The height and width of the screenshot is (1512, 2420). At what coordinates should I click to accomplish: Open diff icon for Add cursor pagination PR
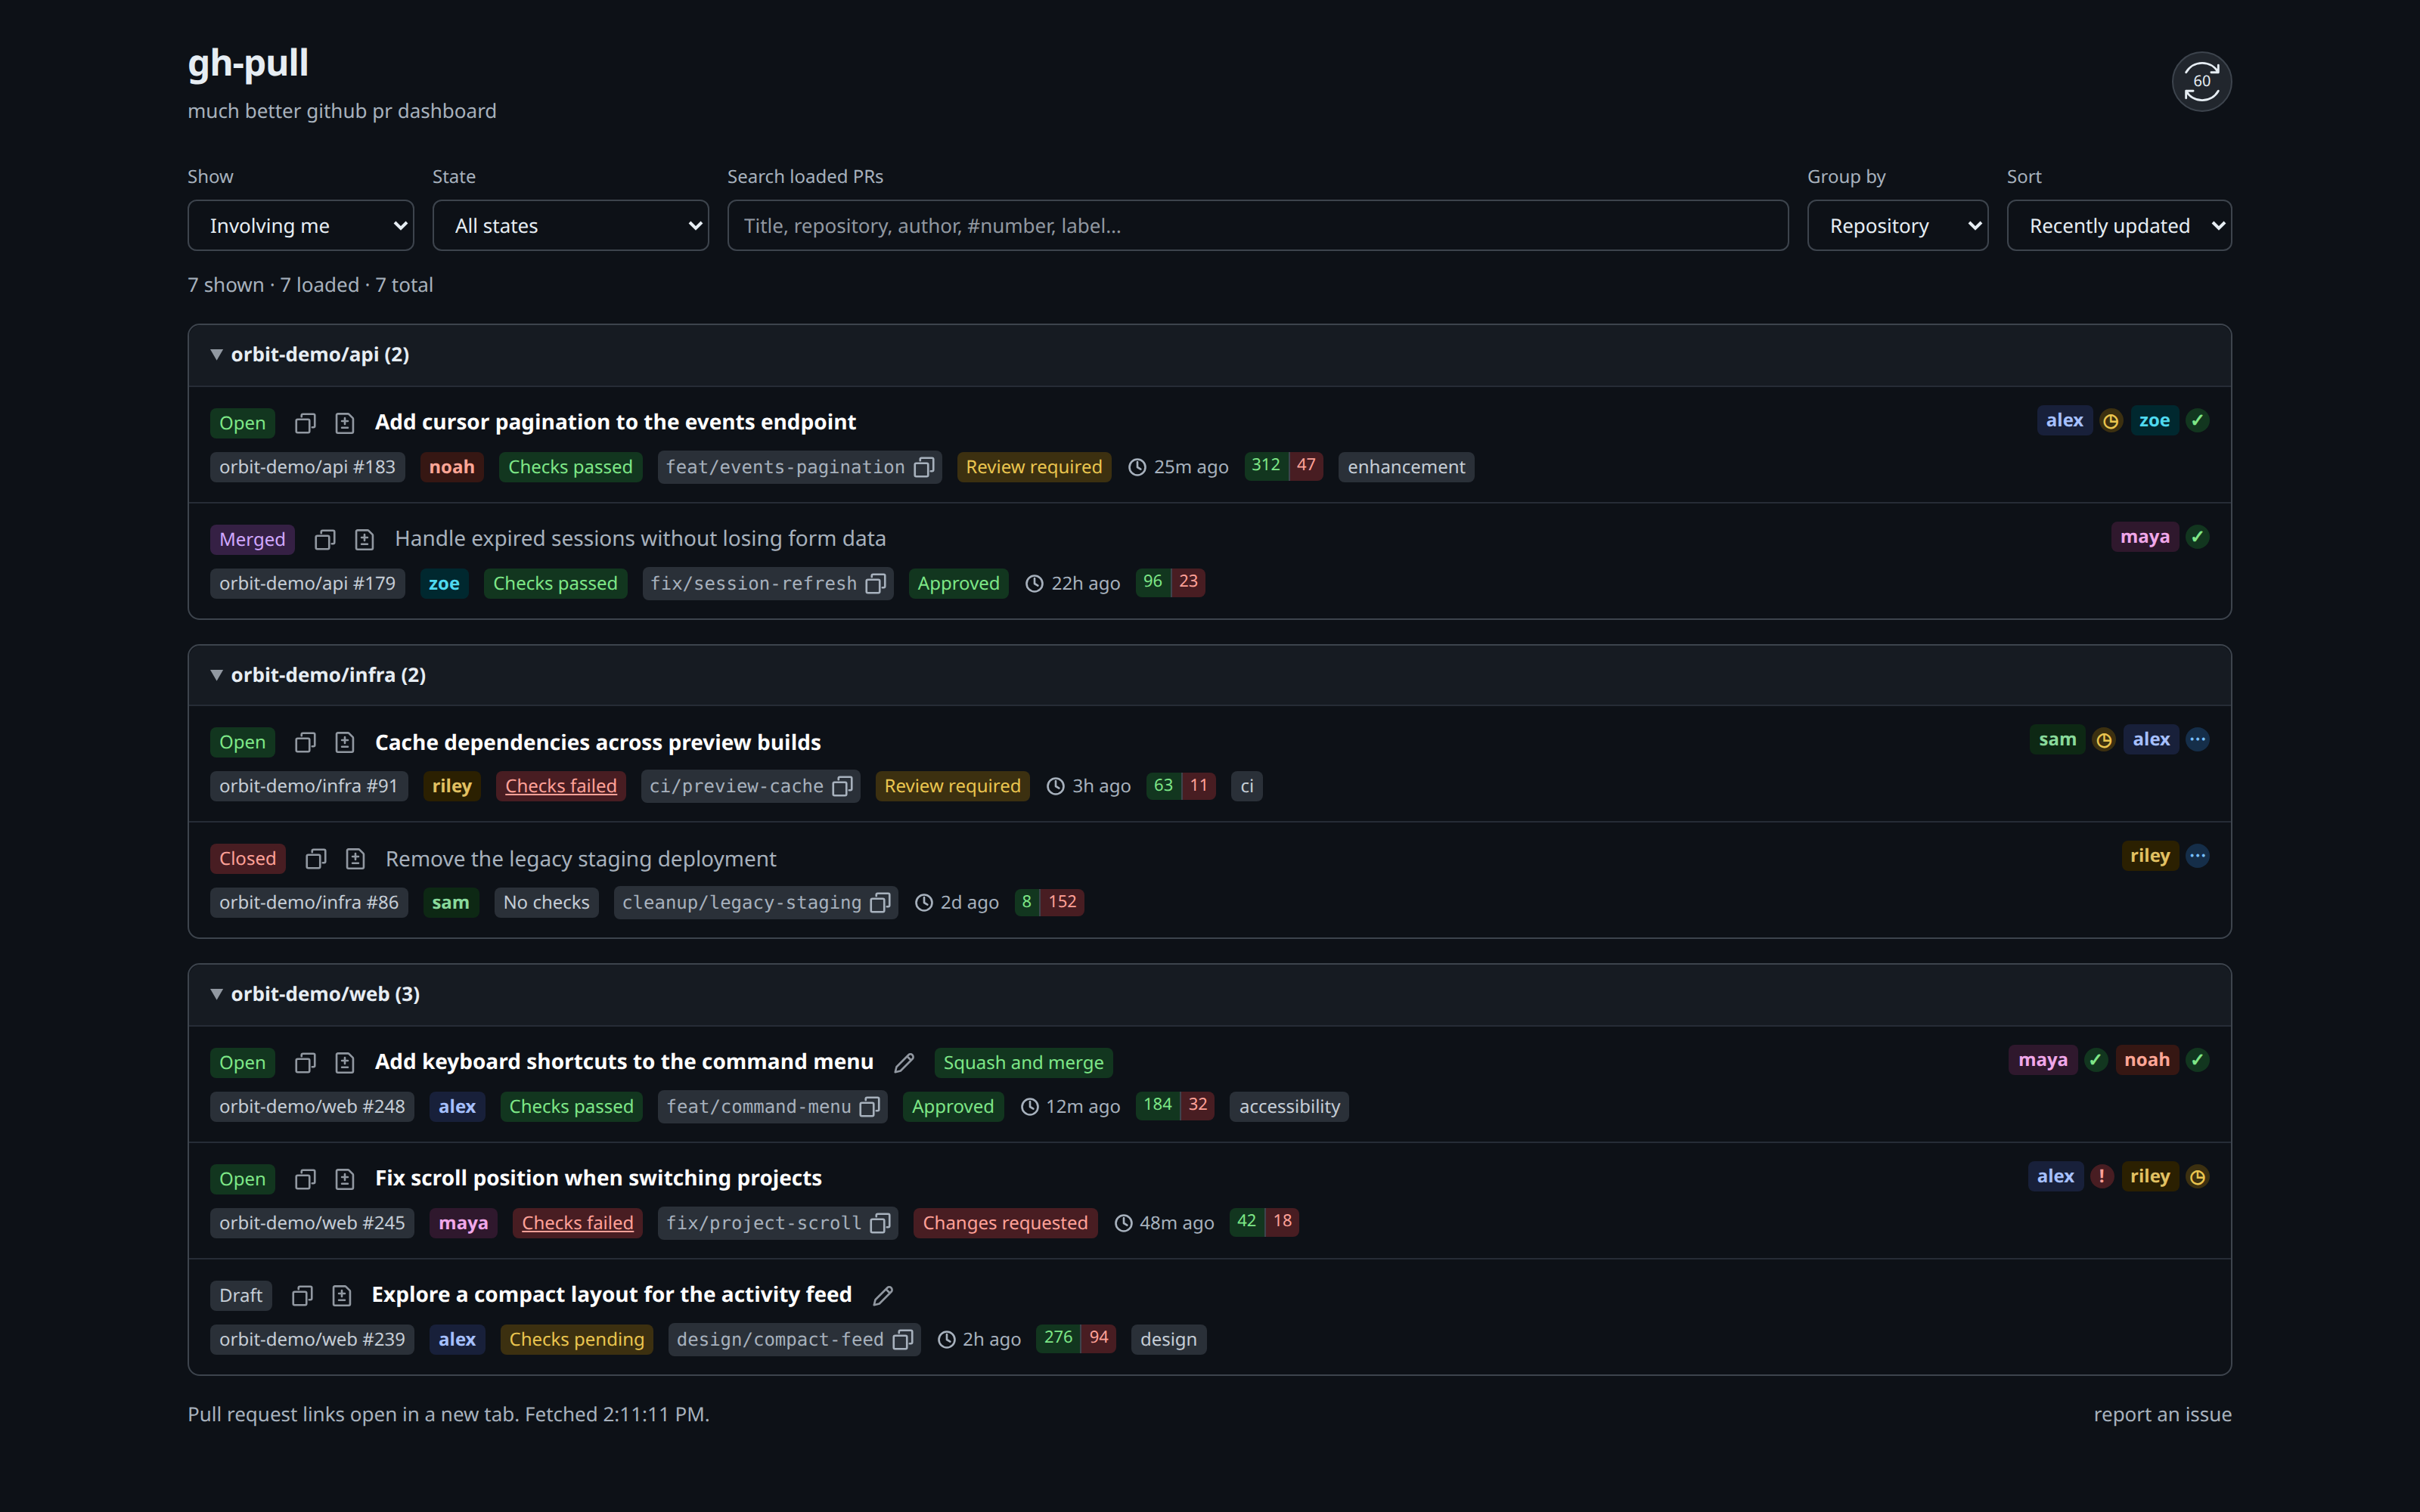click(345, 423)
